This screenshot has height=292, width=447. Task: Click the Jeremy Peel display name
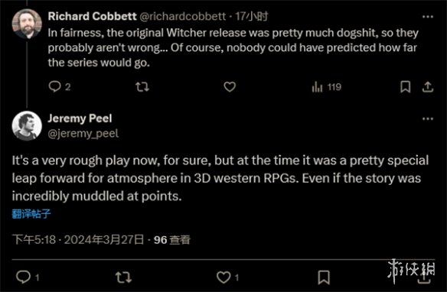(80, 118)
